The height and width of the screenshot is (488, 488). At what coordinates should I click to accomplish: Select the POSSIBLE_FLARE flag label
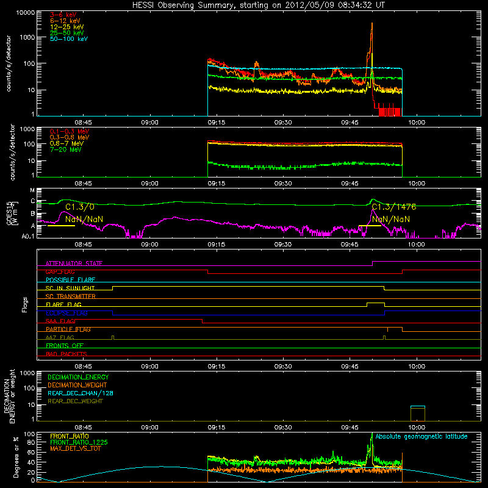pyautogui.click(x=70, y=280)
